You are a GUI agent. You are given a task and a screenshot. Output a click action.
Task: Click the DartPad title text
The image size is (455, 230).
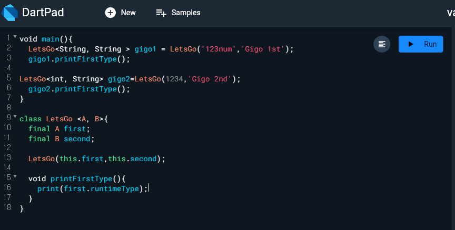[x=43, y=13]
